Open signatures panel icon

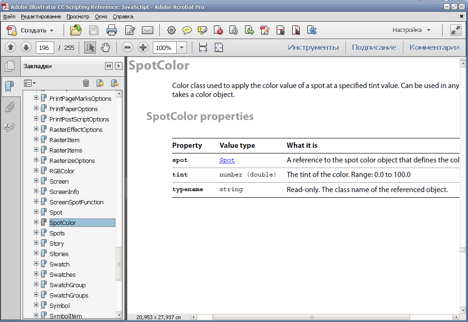[x=9, y=127]
